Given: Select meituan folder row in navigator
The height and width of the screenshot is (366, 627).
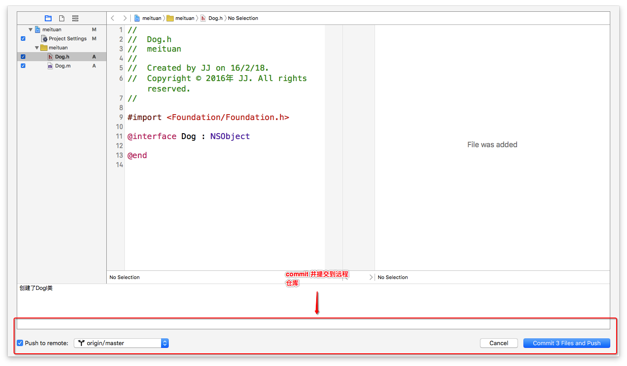Looking at the screenshot, I should (62, 48).
